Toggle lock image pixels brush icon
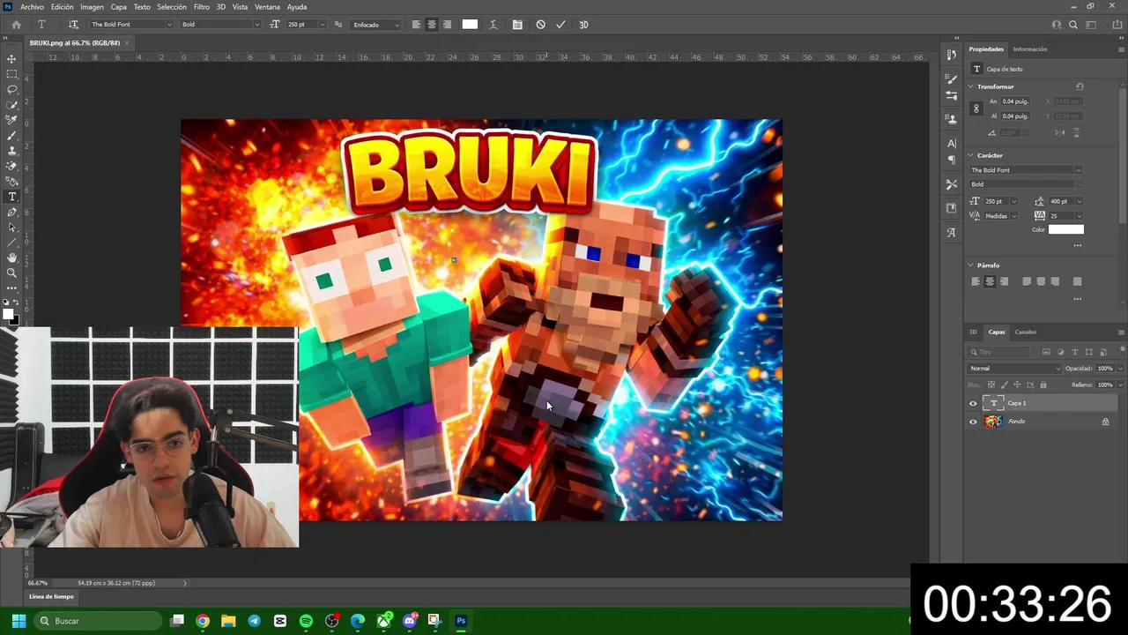This screenshot has width=1128, height=635. click(1004, 385)
